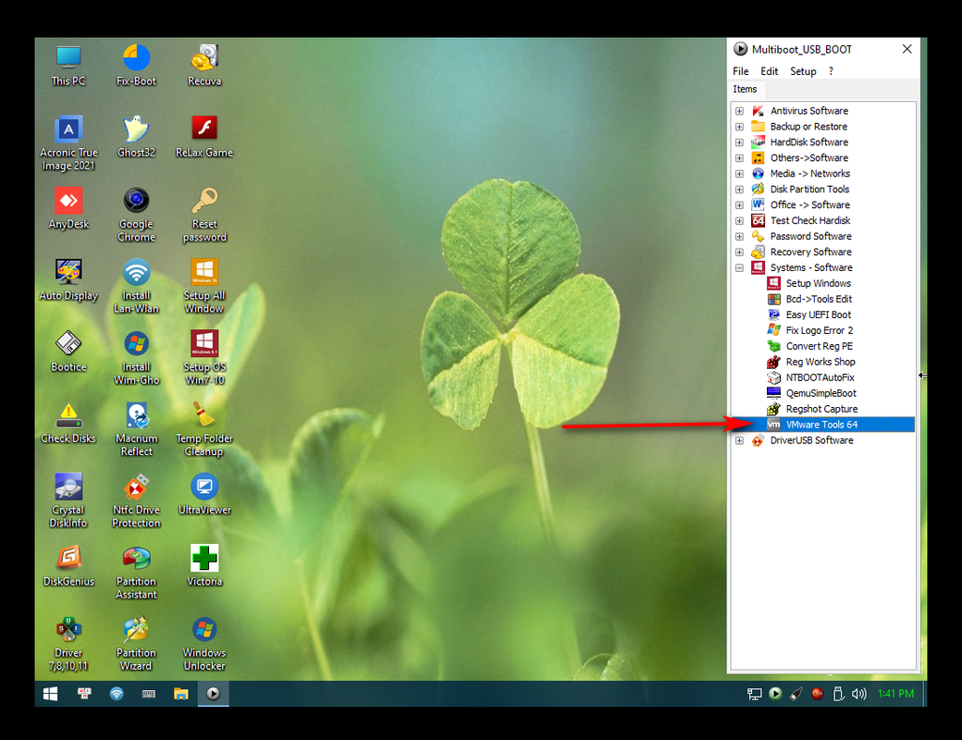Open the Windows Start button

point(50,694)
